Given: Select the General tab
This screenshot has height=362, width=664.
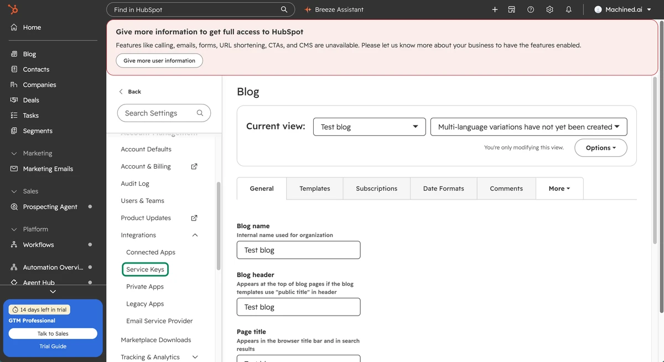Looking at the screenshot, I should pos(262,188).
